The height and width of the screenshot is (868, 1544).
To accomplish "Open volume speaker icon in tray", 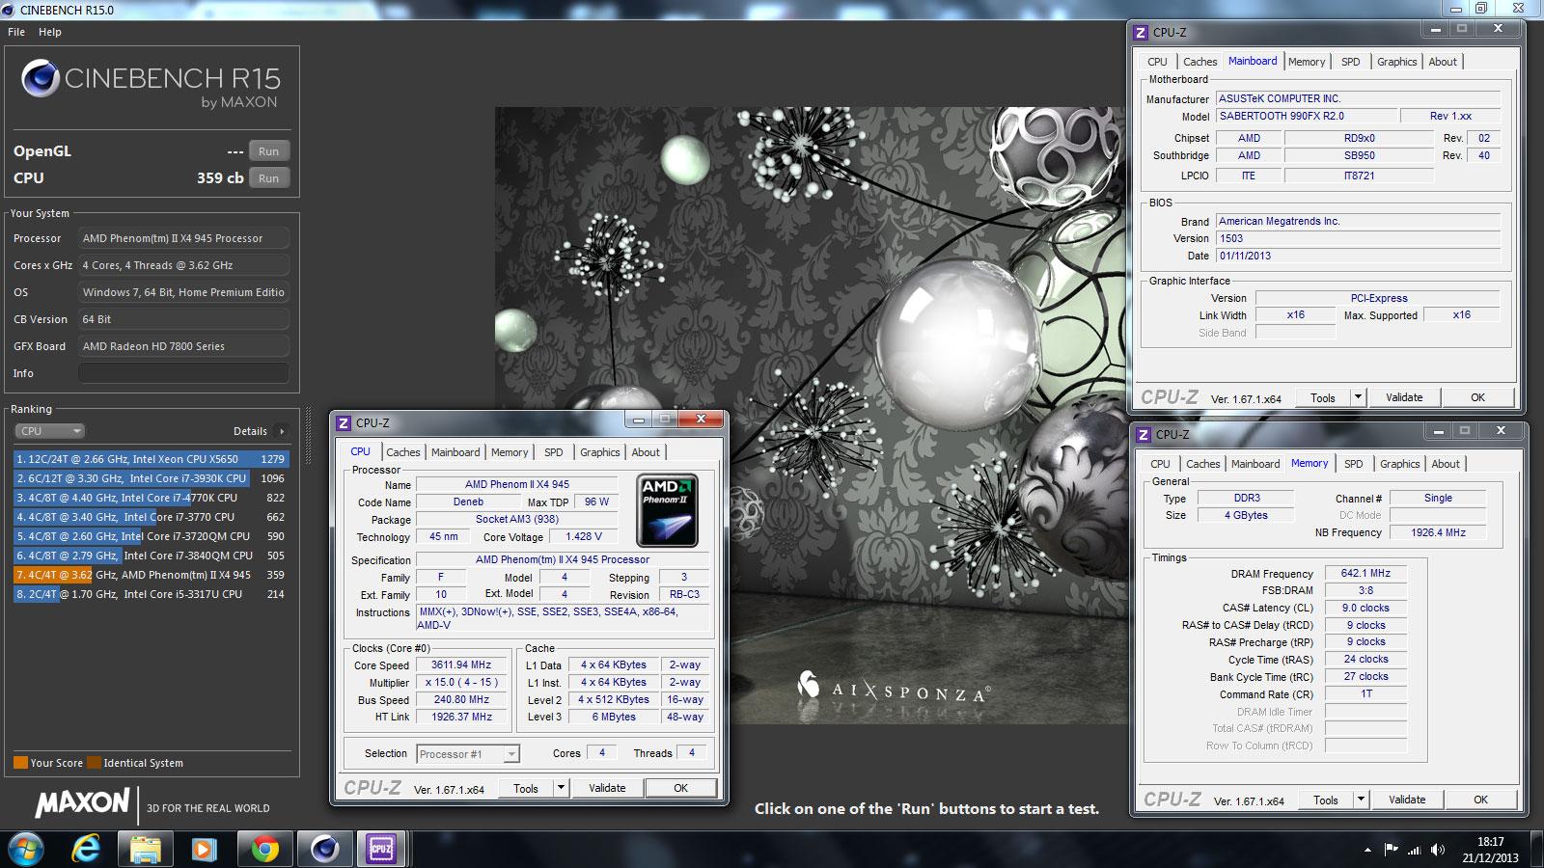I will (1438, 850).
